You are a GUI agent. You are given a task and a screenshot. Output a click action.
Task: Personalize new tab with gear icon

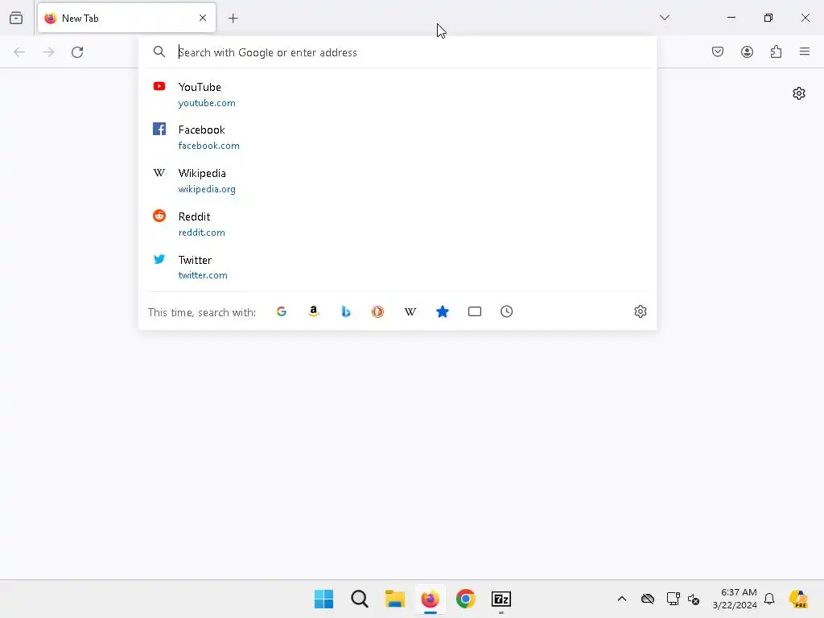[x=799, y=93]
